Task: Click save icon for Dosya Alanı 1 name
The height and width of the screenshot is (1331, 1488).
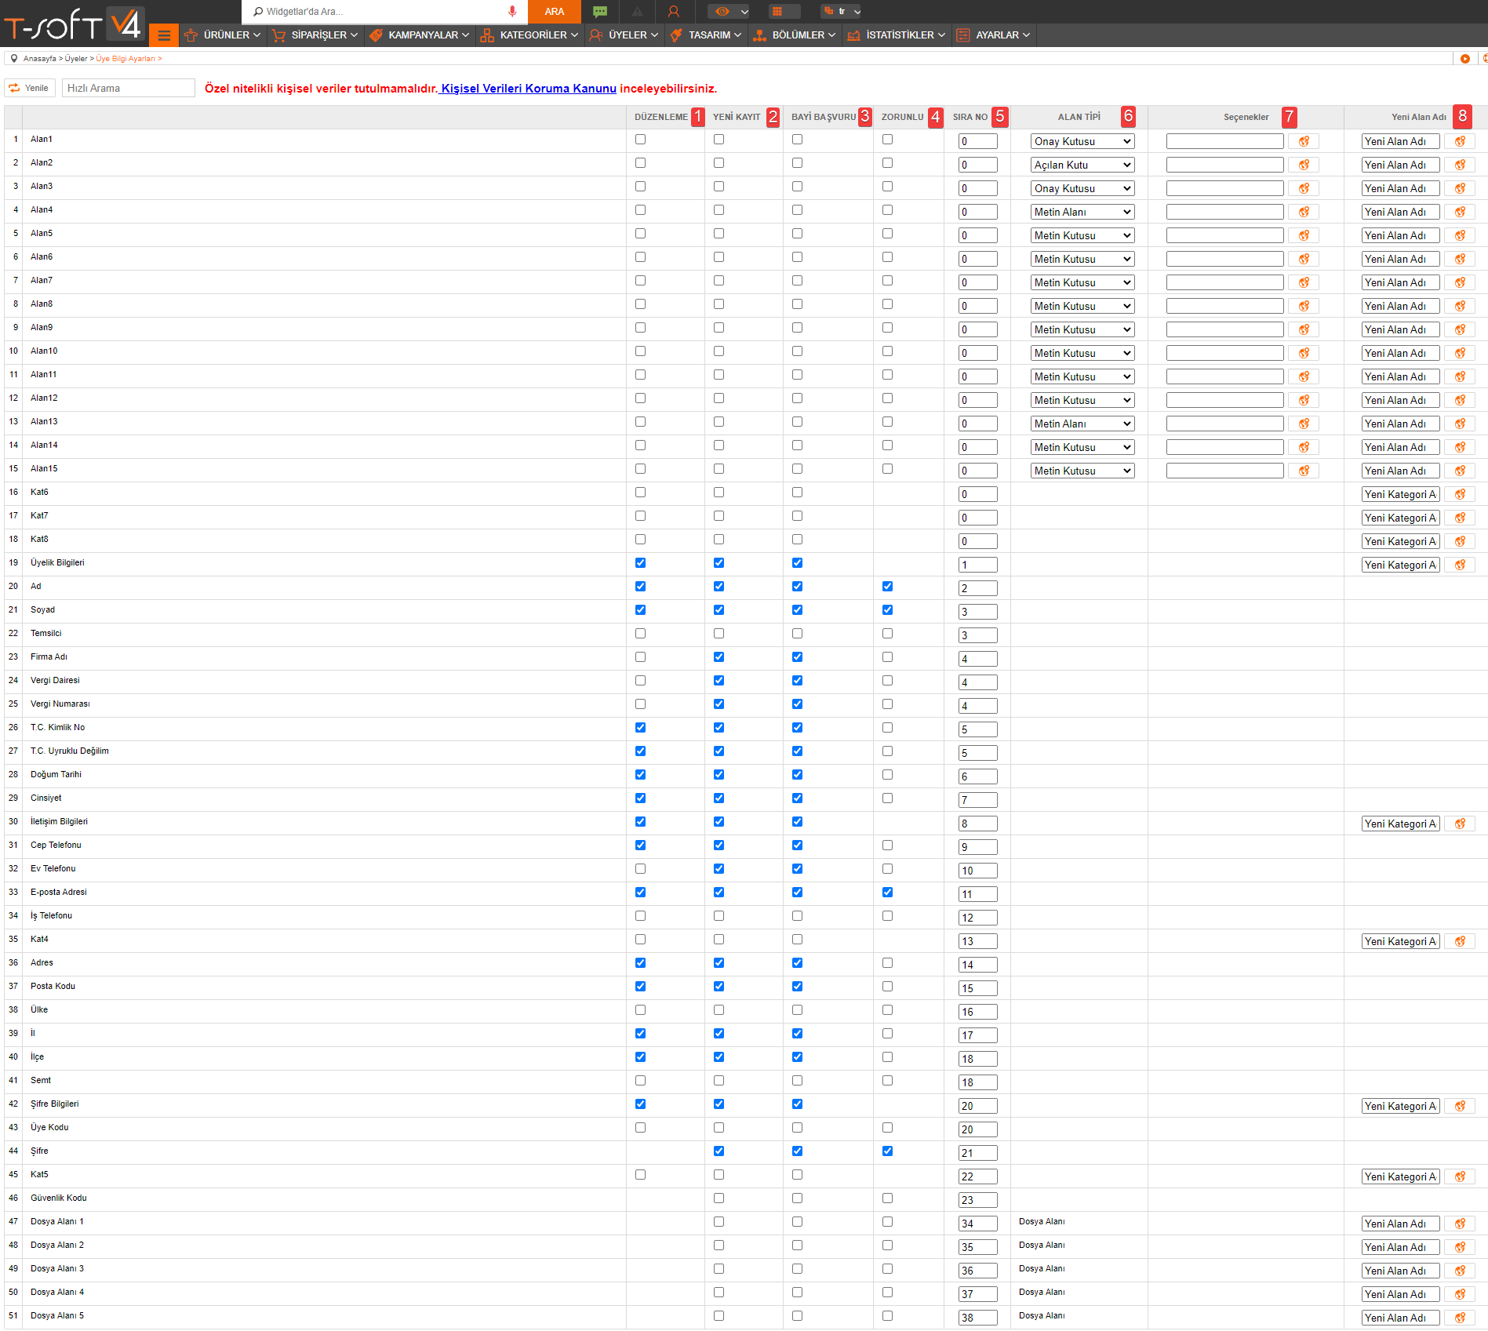Action: click(x=1460, y=1224)
